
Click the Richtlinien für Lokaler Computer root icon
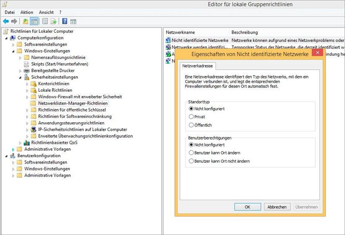pos(6,31)
